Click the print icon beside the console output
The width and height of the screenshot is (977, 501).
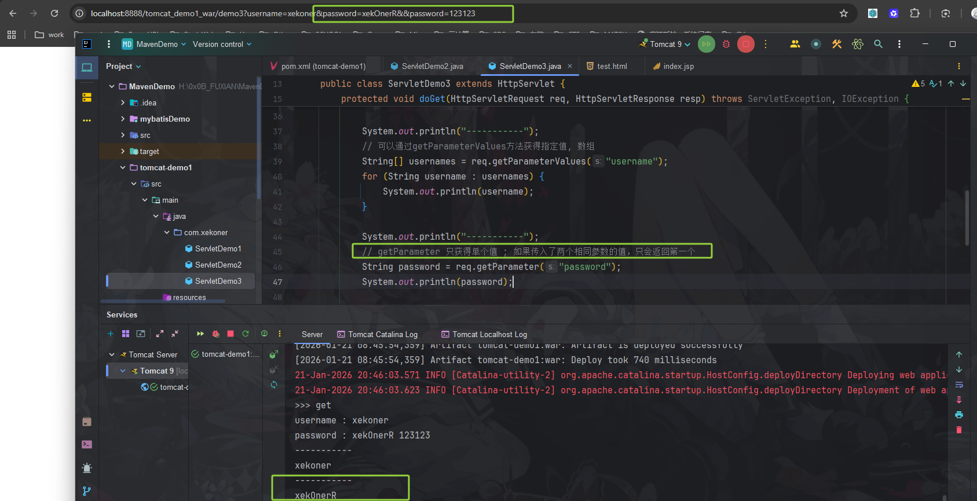[959, 415]
